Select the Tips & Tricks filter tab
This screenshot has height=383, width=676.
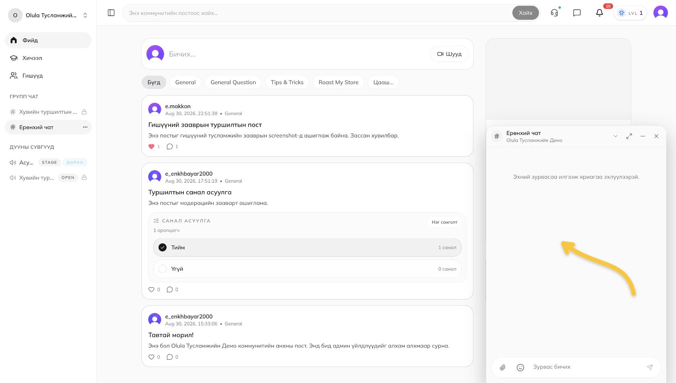(x=287, y=82)
